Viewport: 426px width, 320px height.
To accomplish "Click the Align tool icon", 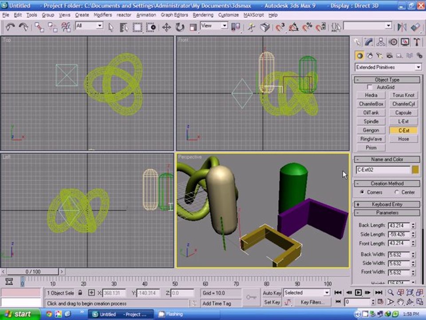I will (x=415, y=27).
